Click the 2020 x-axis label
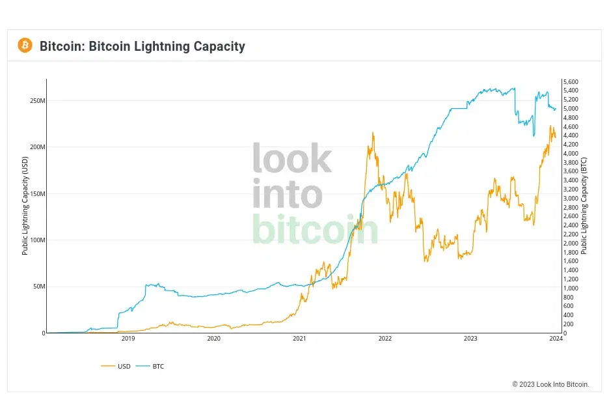This screenshot has width=609, height=394. coord(213,339)
